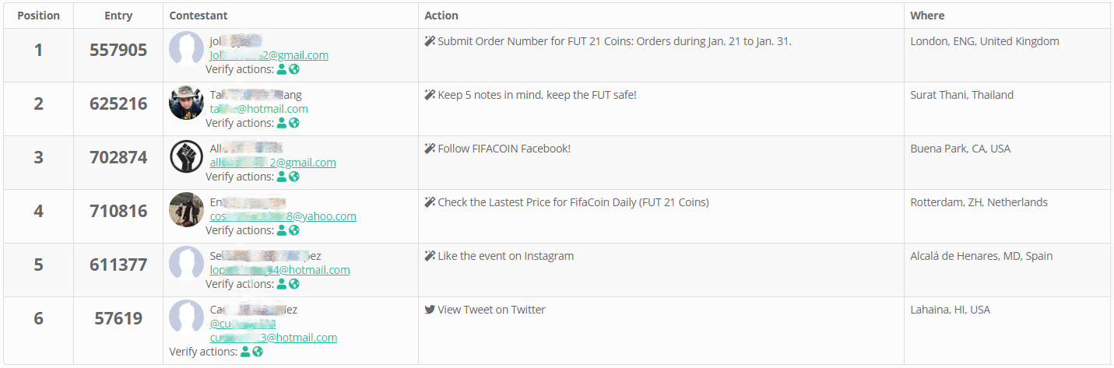Open the user verify icon for entry 702874

coord(282,177)
